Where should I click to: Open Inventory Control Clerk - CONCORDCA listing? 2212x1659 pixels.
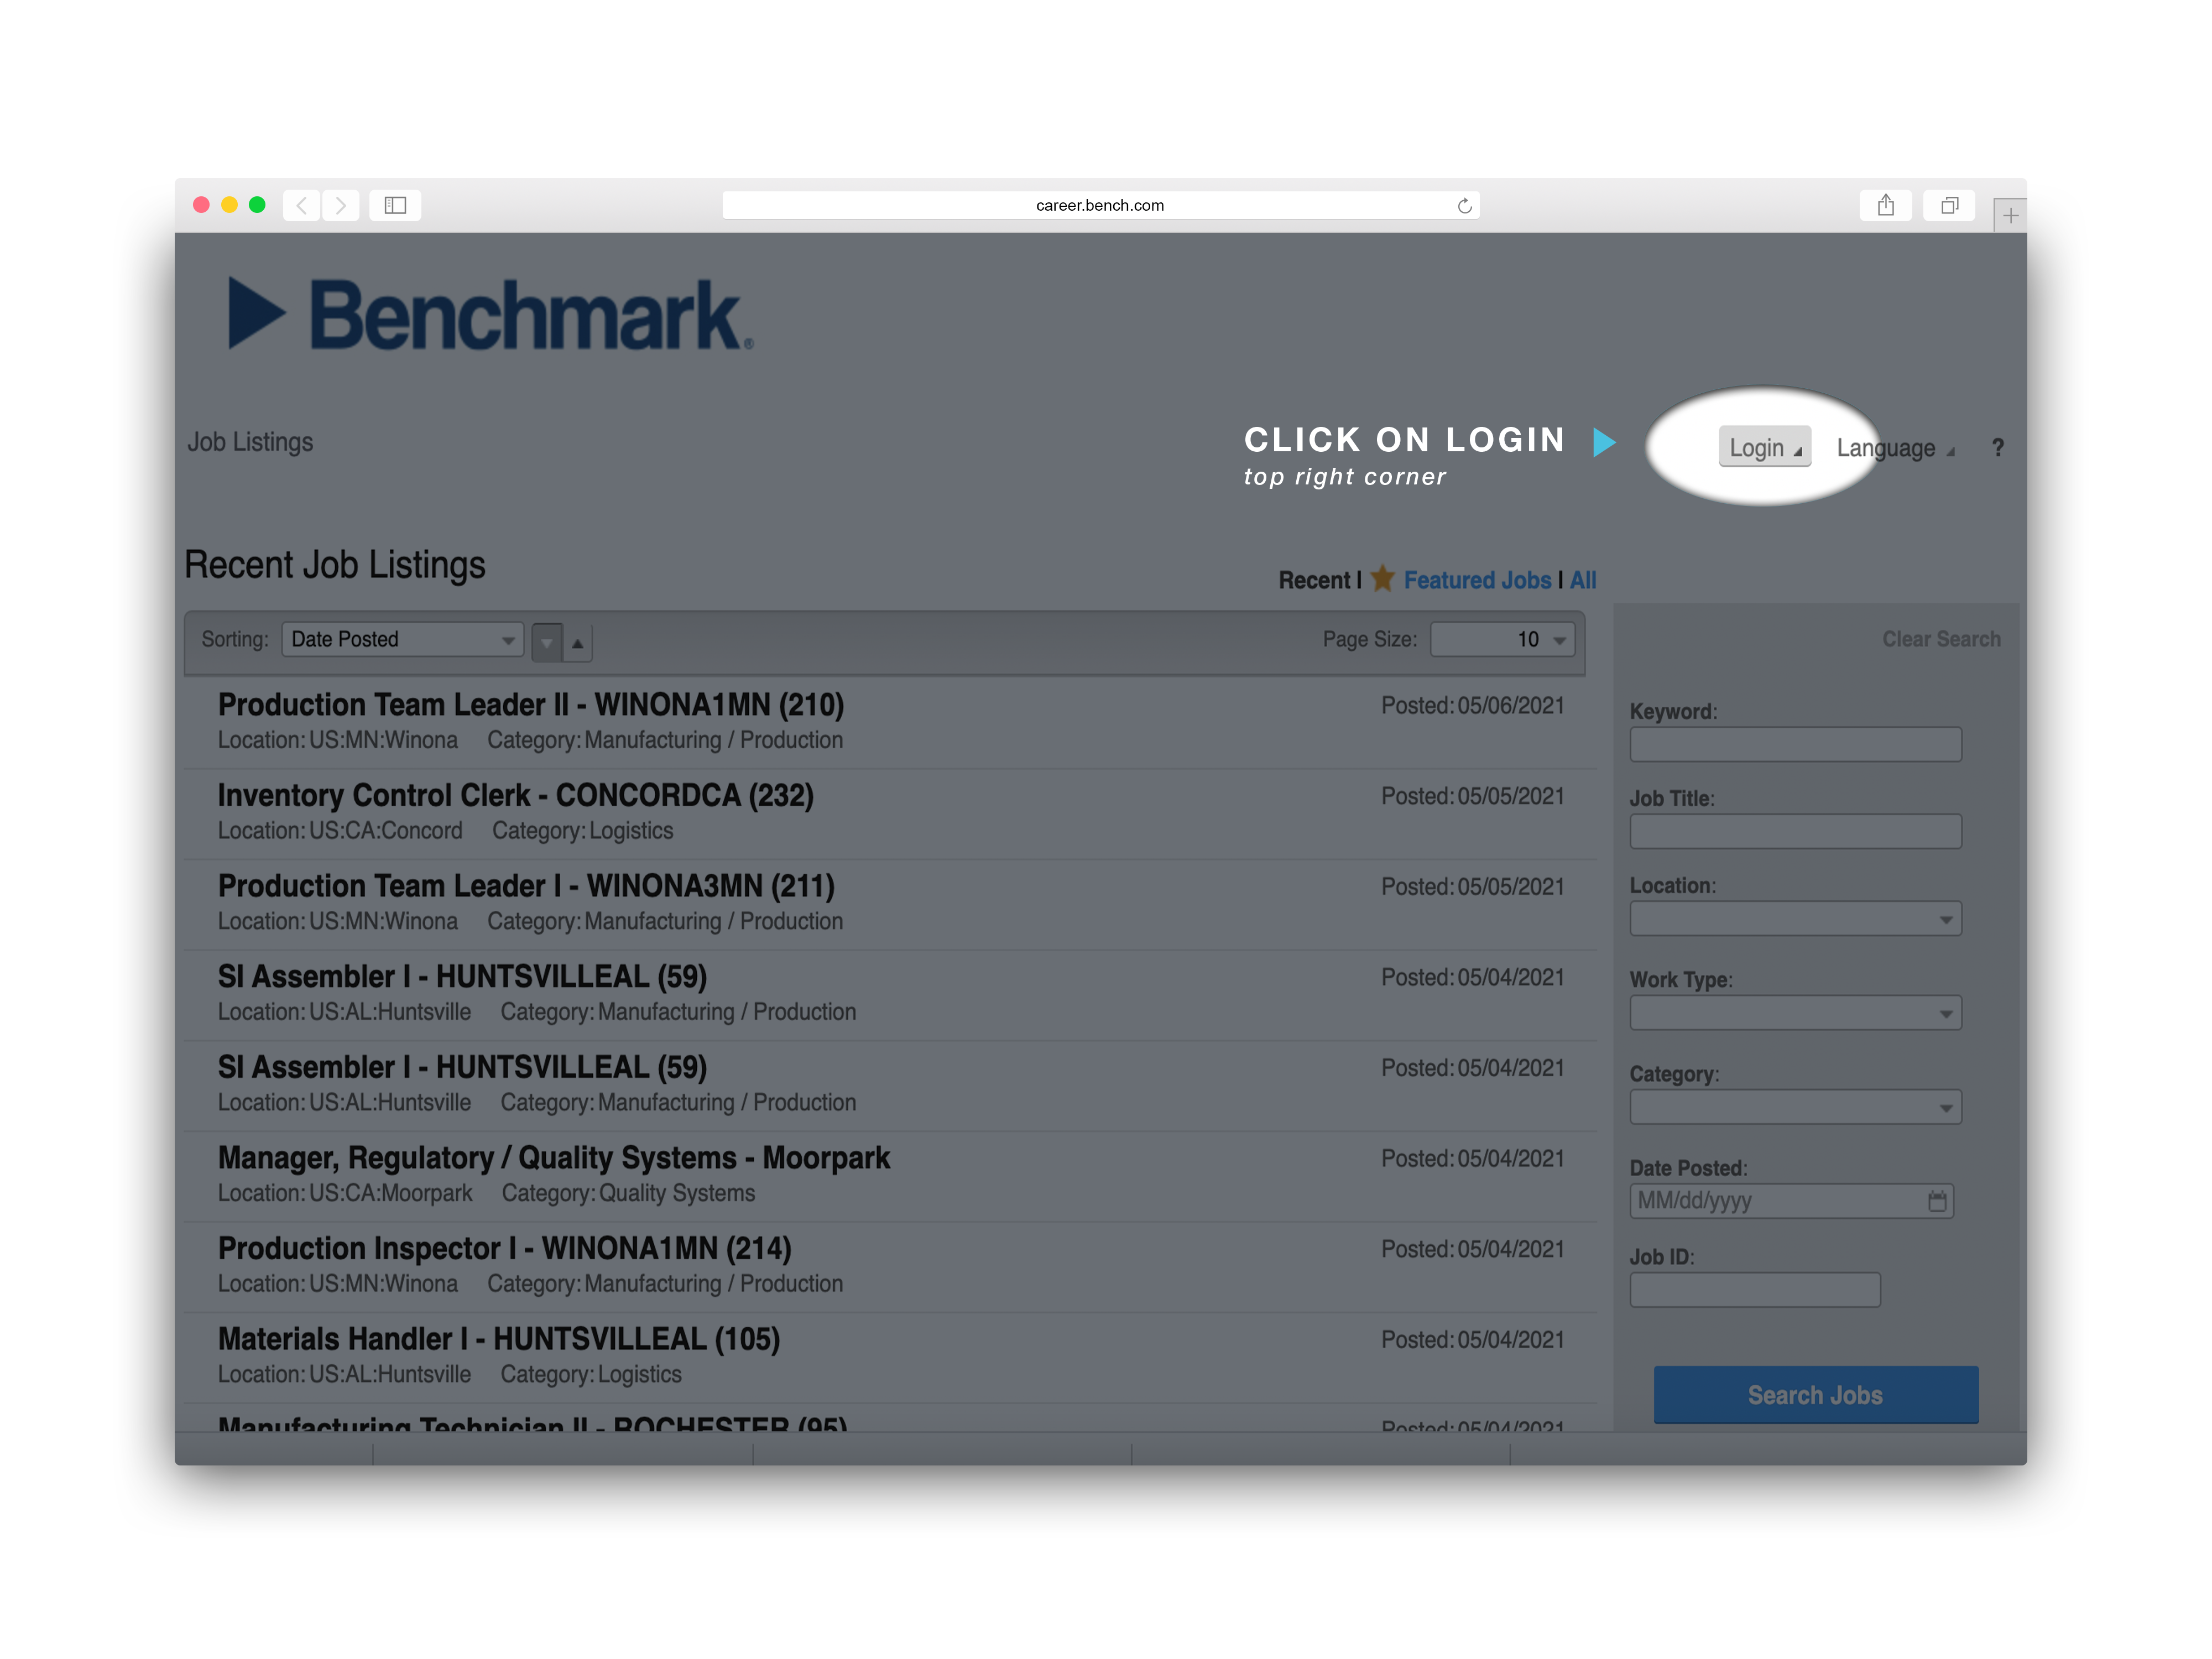516,796
